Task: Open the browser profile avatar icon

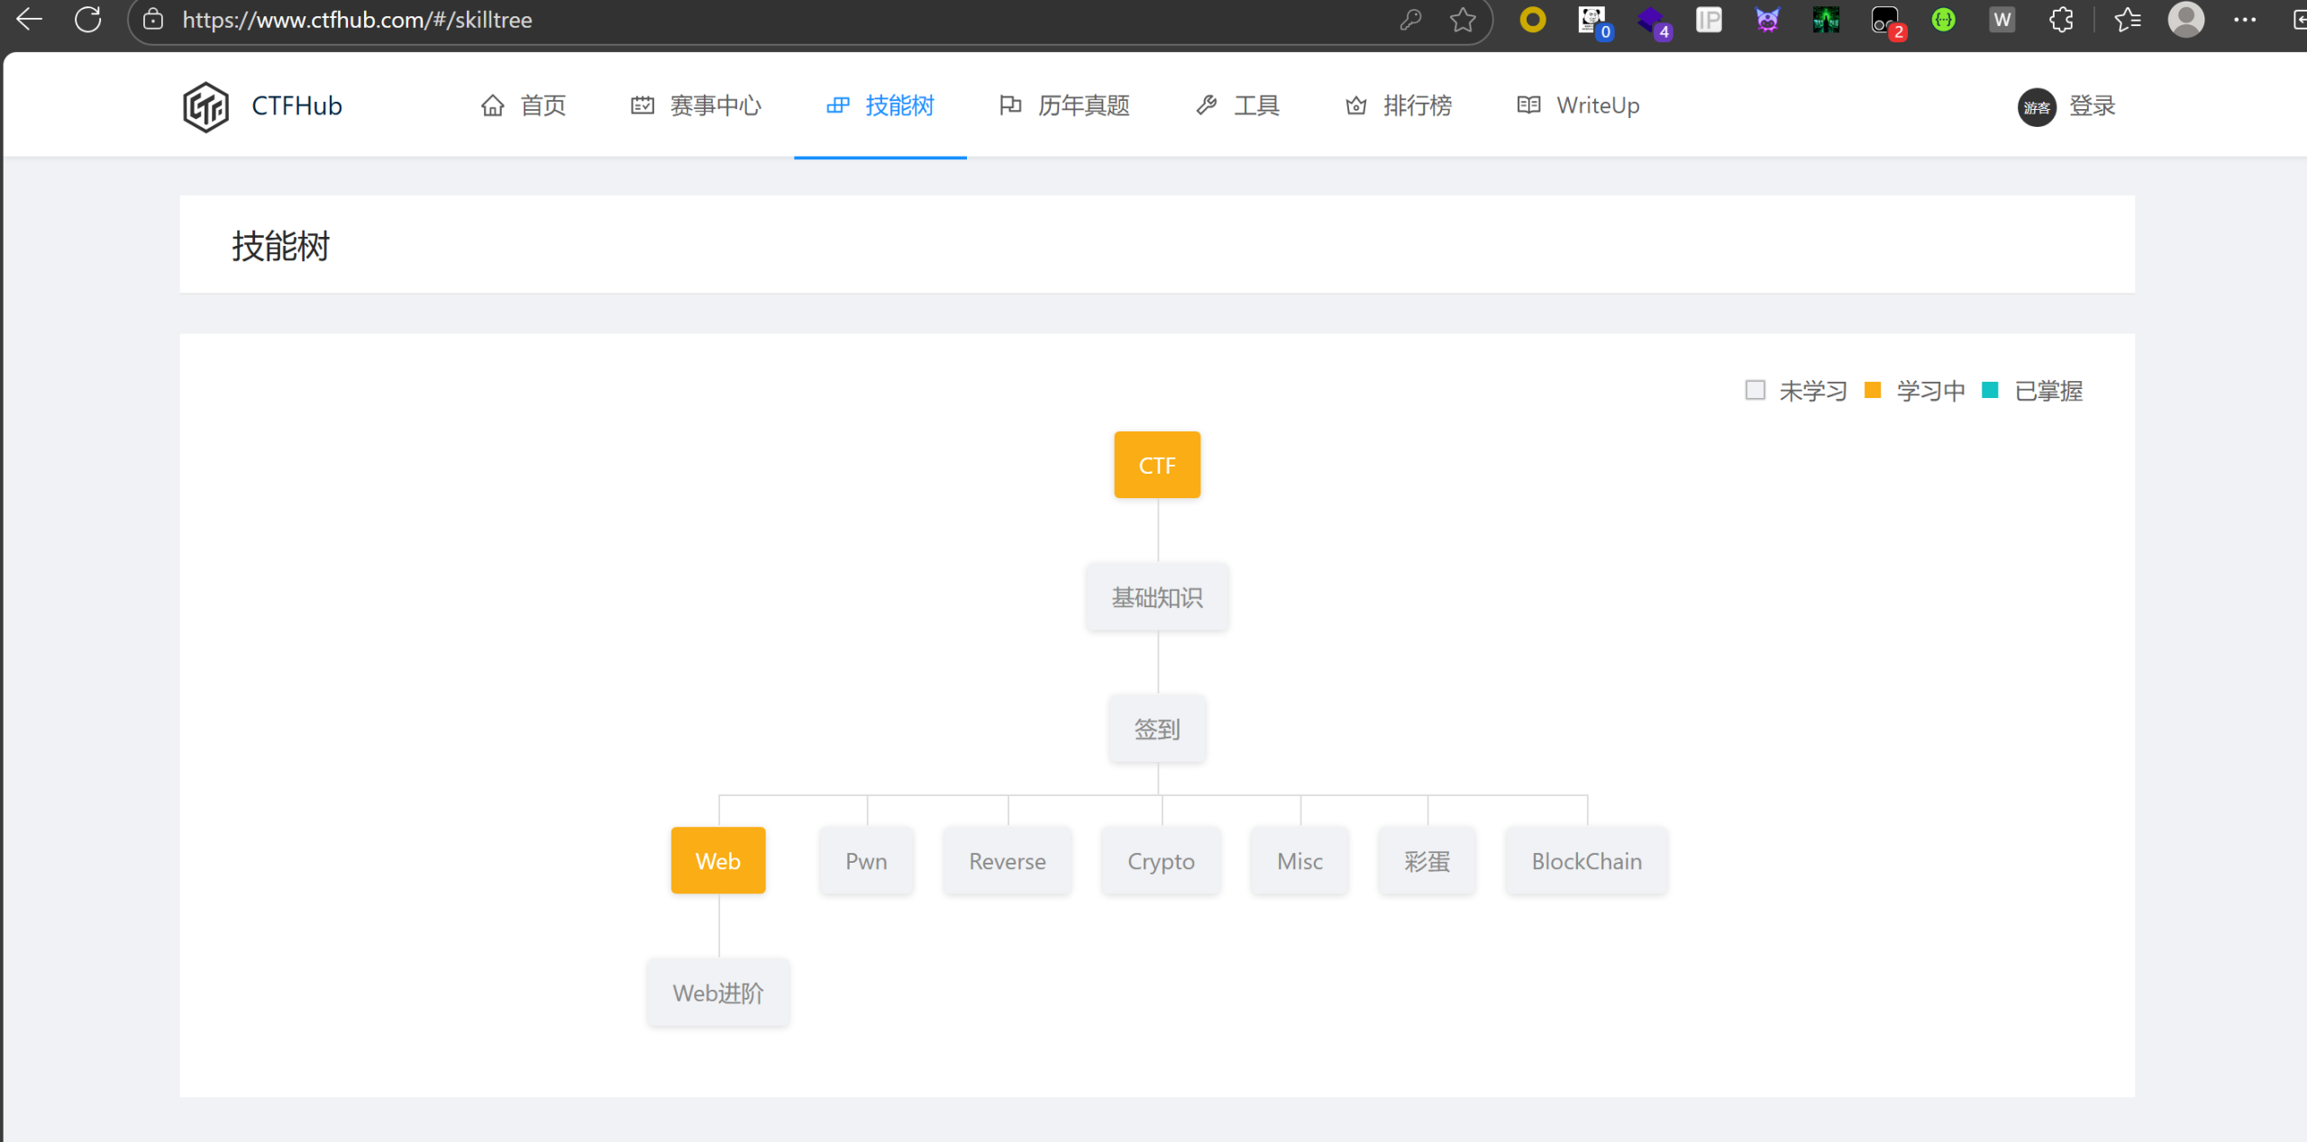Action: point(2185,20)
